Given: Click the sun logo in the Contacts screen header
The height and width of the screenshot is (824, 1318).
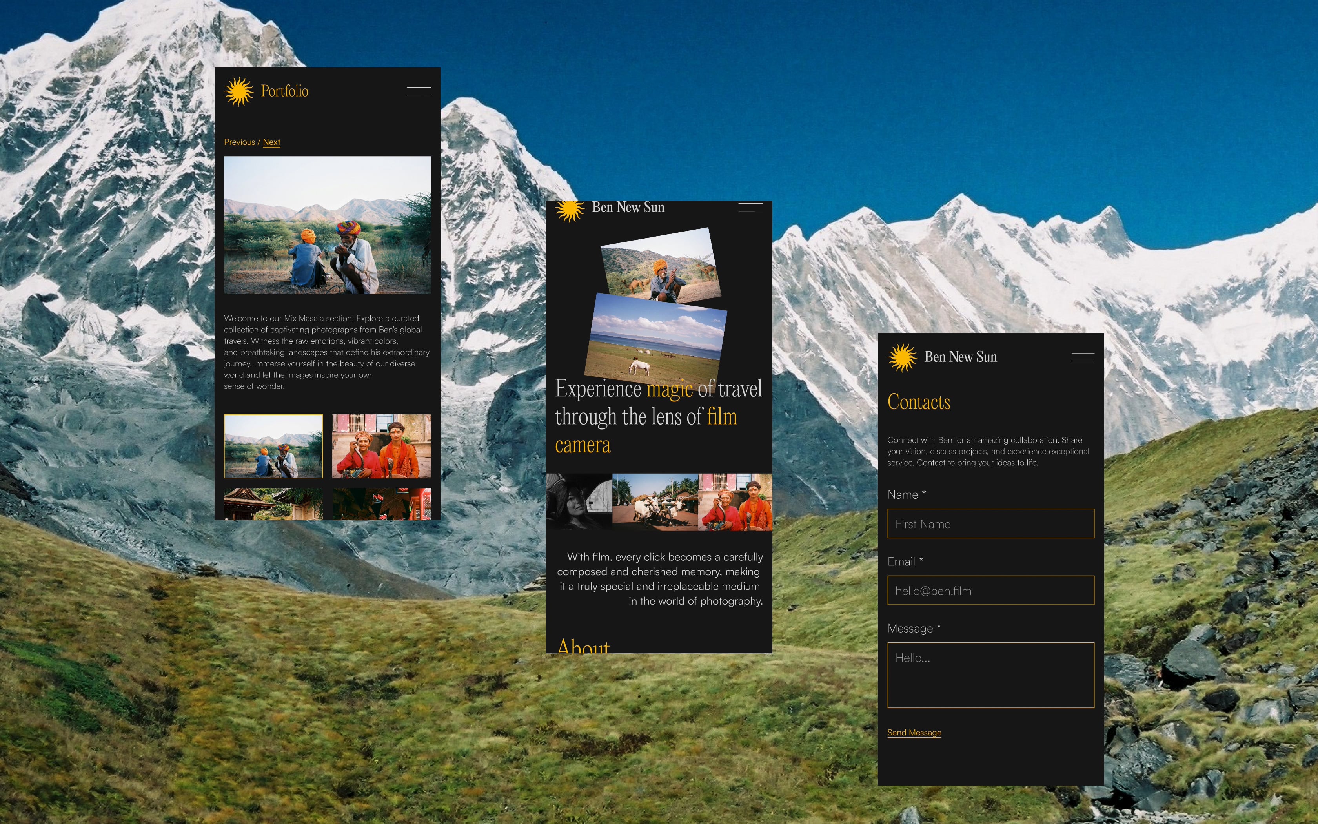Looking at the screenshot, I should pyautogui.click(x=903, y=357).
